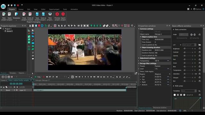Viewport: 205px width, 115px height.
Task: Open the RGB curves Templates dropdown
Action: pos(189,91)
